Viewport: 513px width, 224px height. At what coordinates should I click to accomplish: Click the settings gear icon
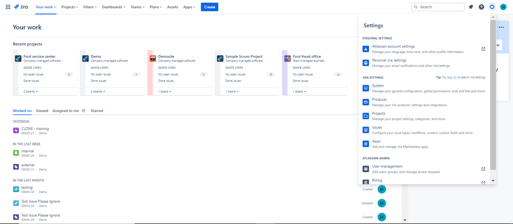pos(492,7)
